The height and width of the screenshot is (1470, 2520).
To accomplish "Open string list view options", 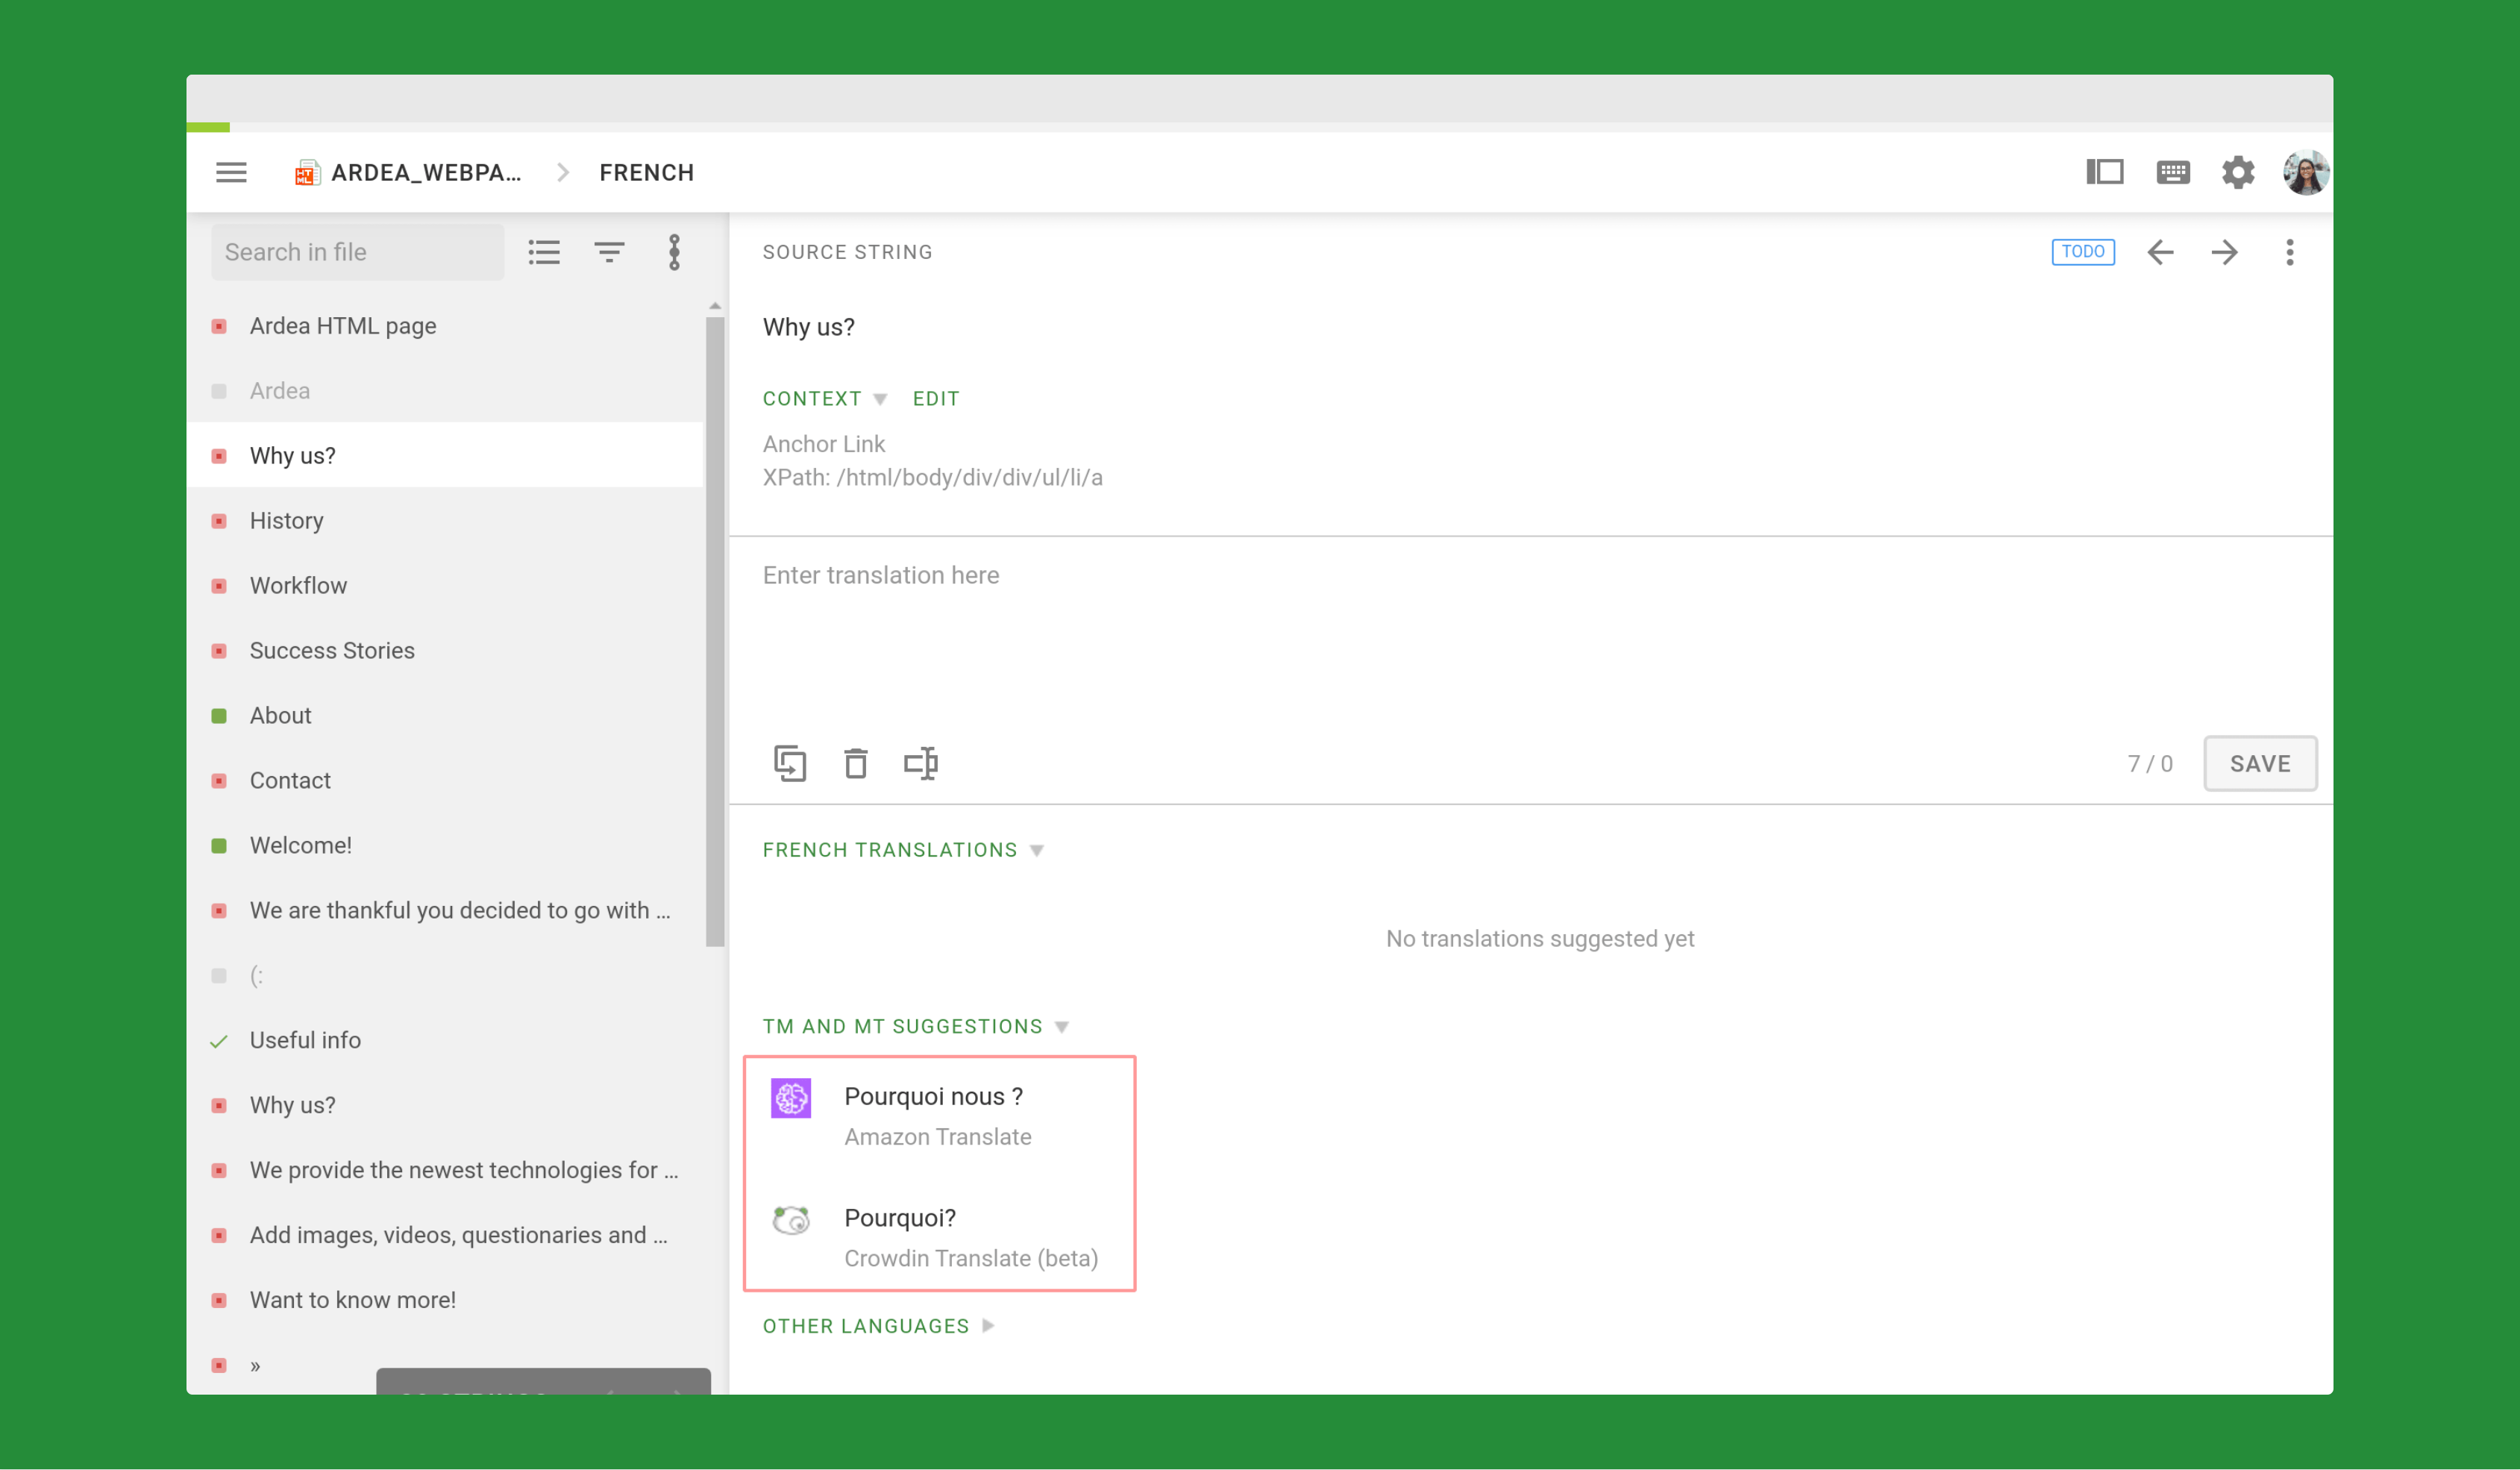I will [544, 252].
